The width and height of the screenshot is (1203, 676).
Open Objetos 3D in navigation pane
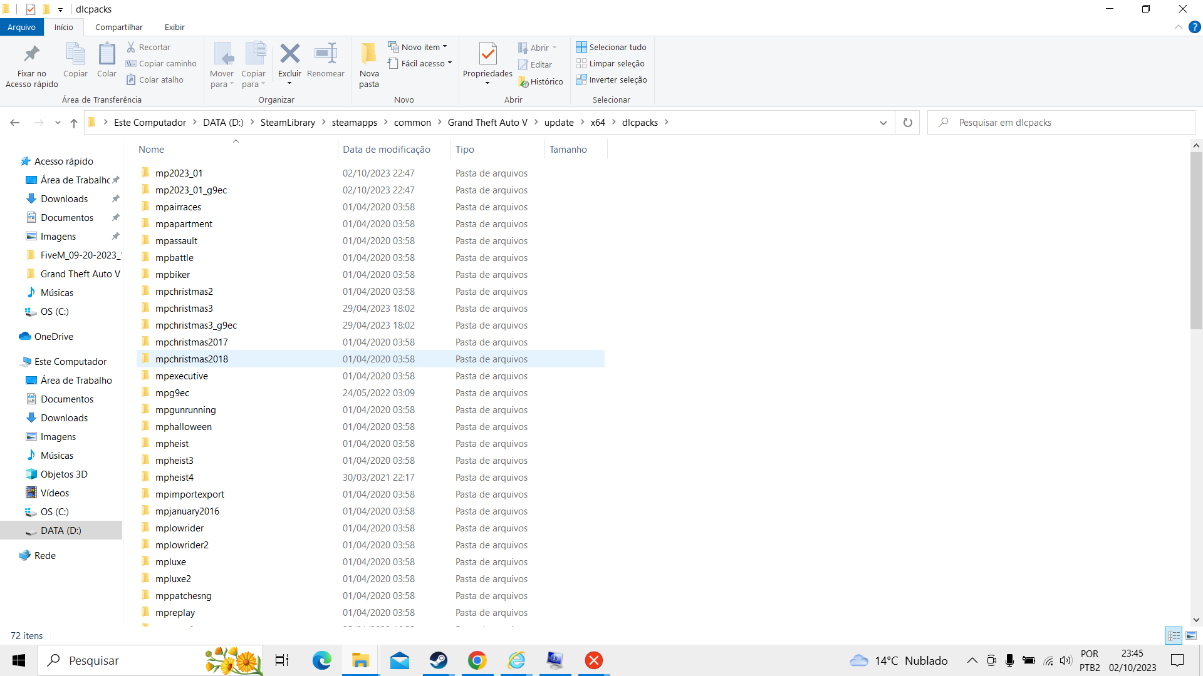coord(64,474)
